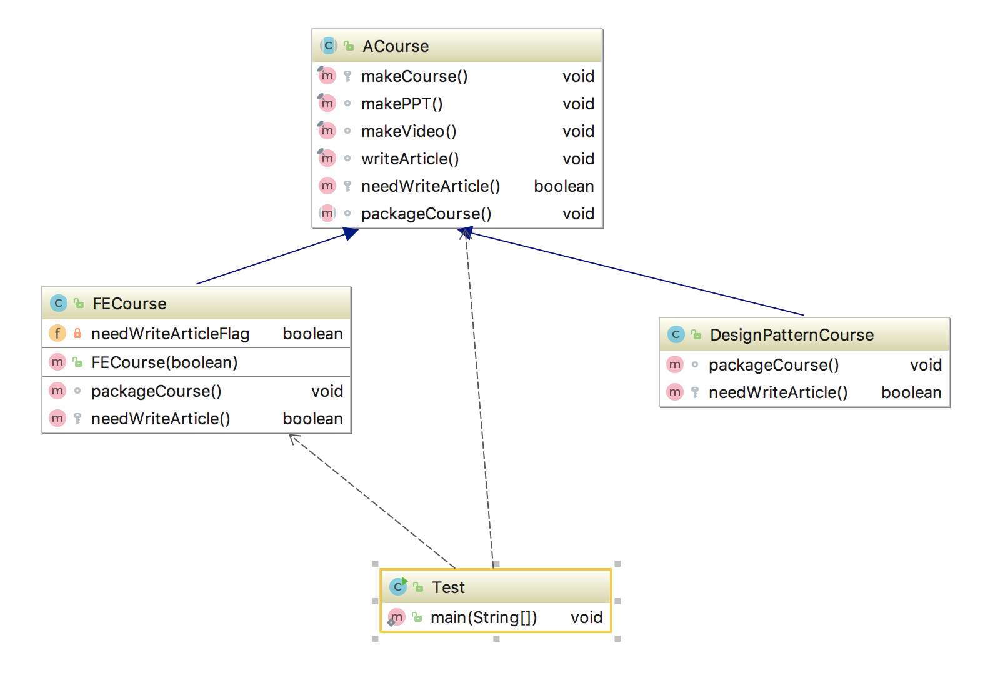
Task: Select needWriteArticle() in FECourse
Action: coord(196,419)
